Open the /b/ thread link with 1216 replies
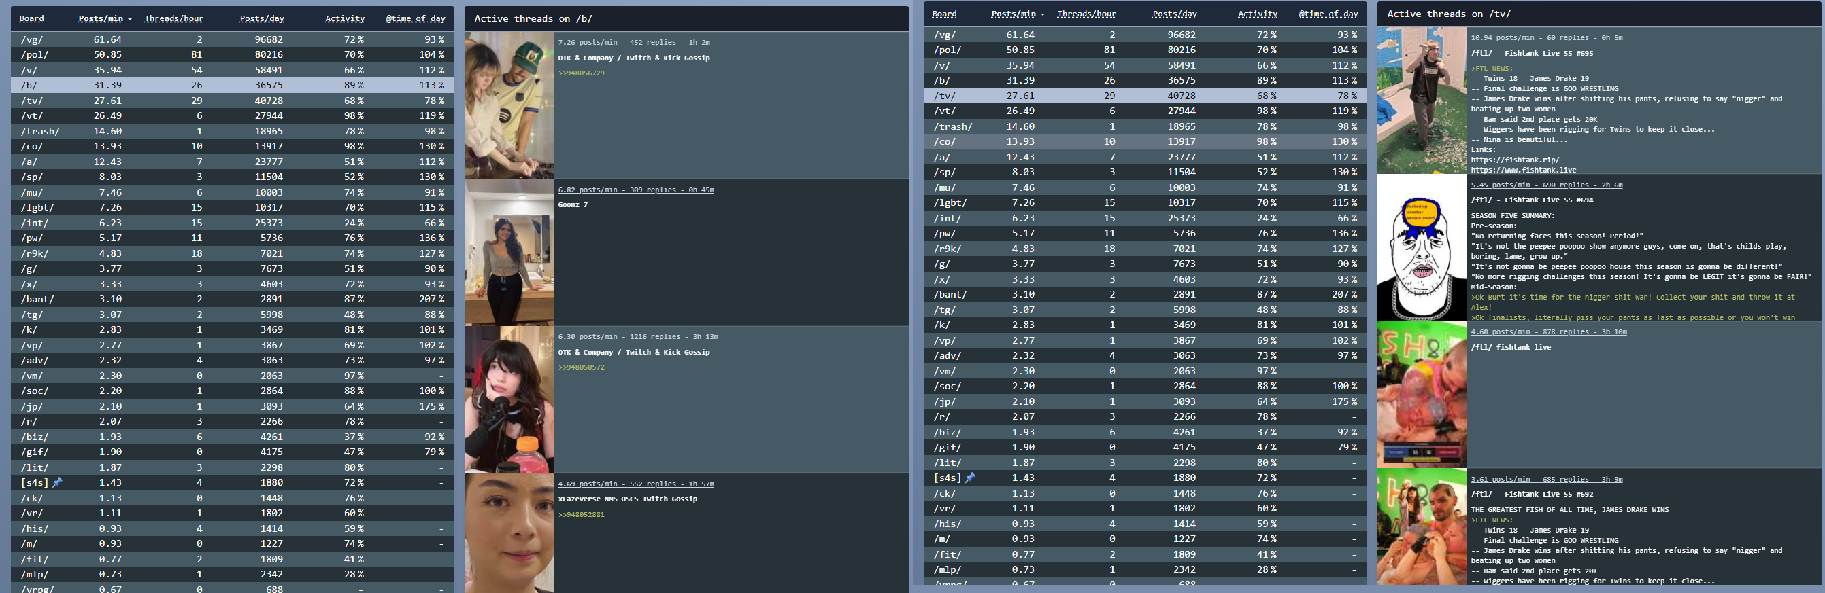 (637, 336)
